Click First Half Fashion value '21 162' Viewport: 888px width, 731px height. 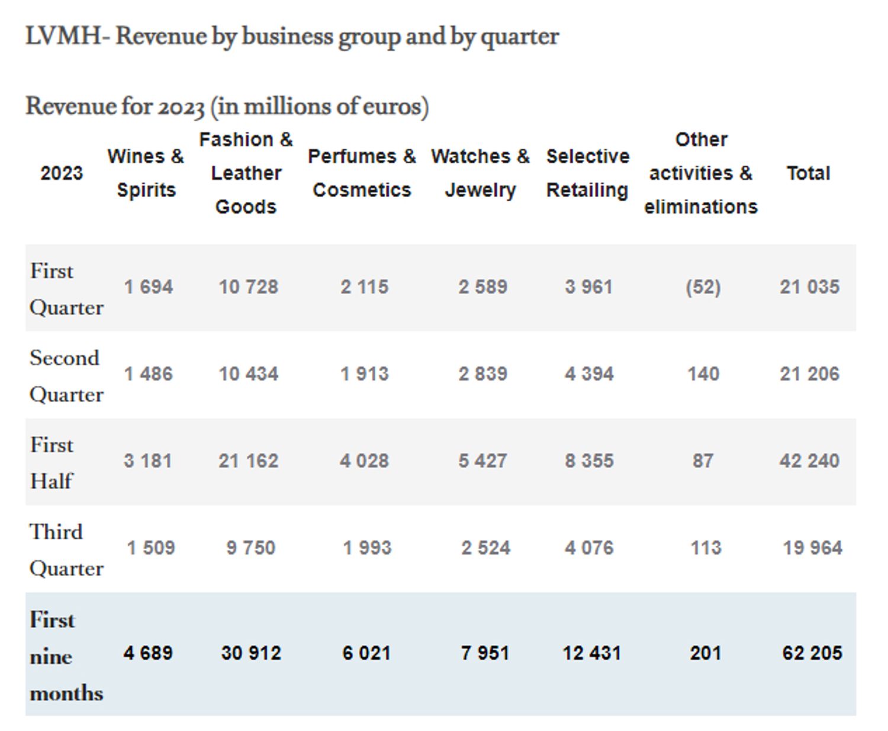click(249, 461)
